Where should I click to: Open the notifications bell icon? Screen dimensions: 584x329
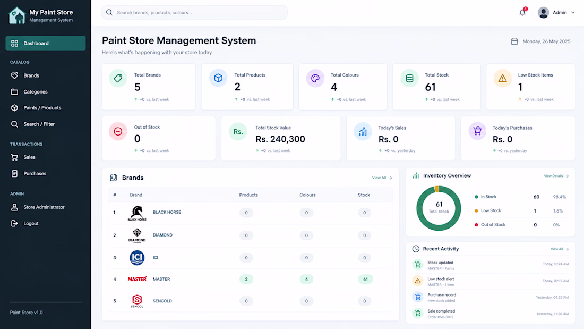522,12
